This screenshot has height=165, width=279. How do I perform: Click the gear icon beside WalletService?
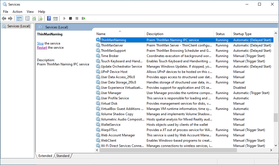98,124
